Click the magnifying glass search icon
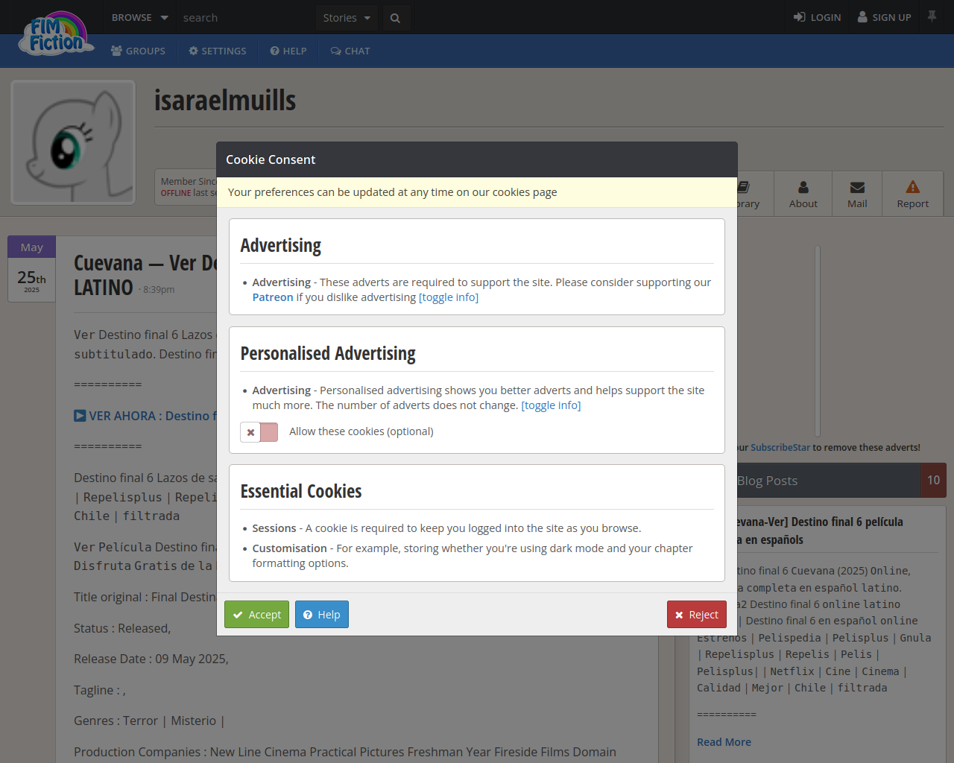Image resolution: width=954 pixels, height=763 pixels. tap(395, 18)
